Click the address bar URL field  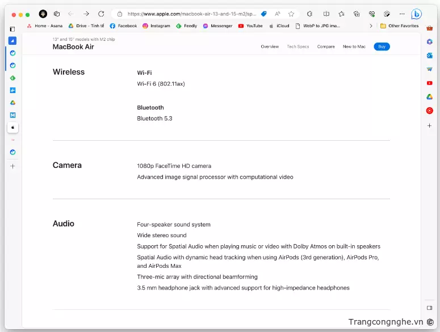tap(187, 14)
